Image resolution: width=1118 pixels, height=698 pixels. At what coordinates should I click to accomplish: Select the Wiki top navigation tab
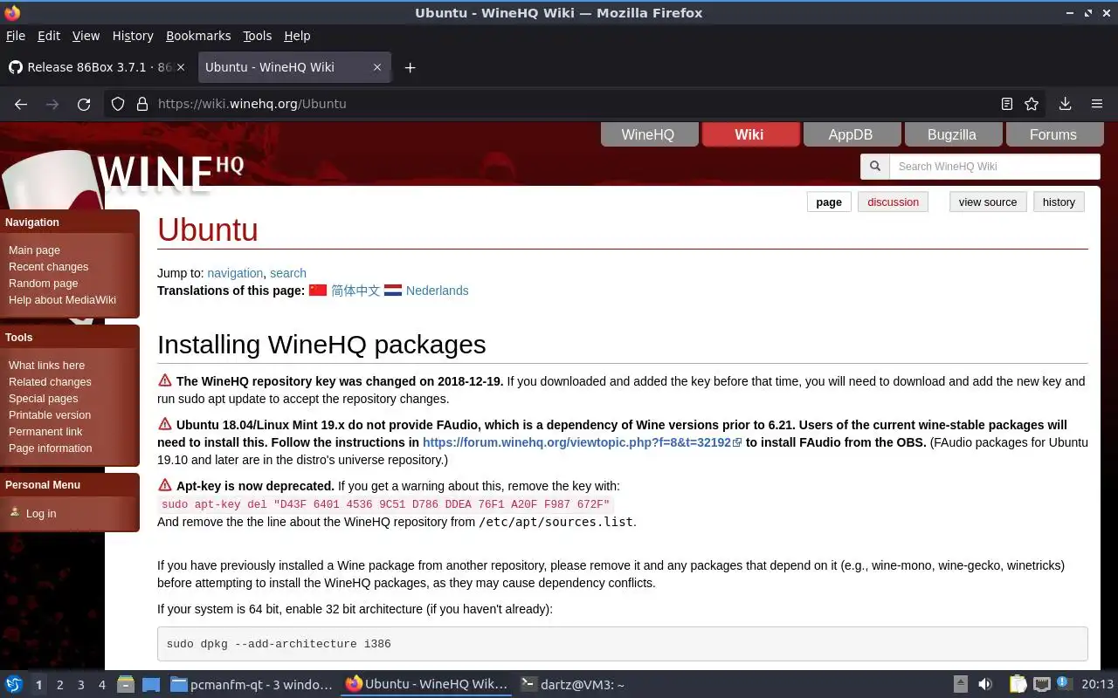[749, 134]
